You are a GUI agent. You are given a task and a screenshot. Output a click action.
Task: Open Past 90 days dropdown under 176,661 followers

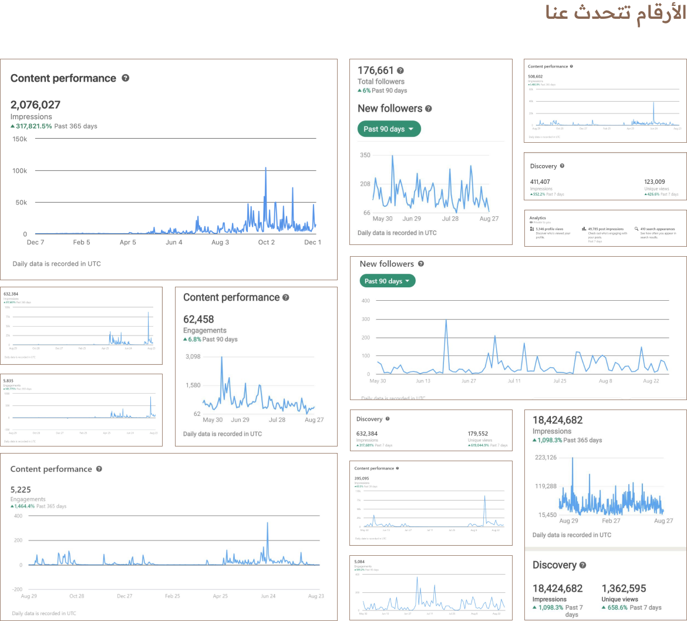coord(389,129)
